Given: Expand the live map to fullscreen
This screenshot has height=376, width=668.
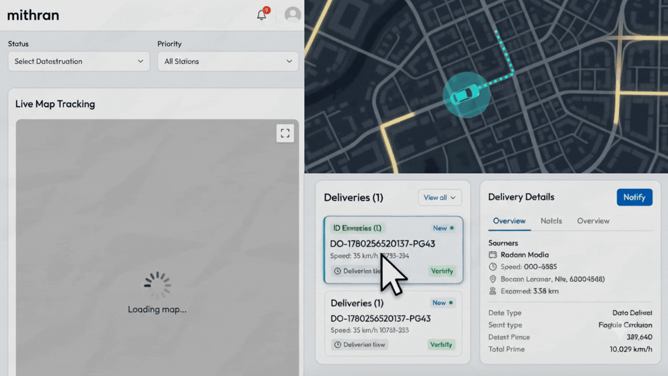Looking at the screenshot, I should pyautogui.click(x=285, y=133).
